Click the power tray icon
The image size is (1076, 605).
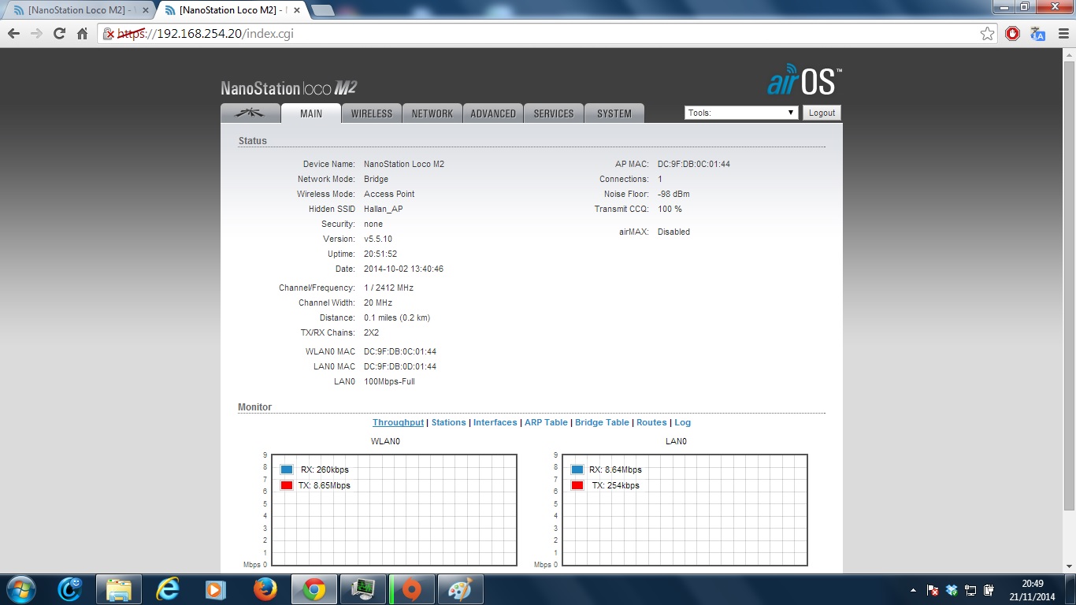(989, 590)
